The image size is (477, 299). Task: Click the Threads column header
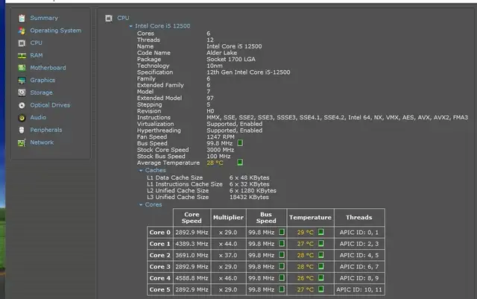[359, 218]
